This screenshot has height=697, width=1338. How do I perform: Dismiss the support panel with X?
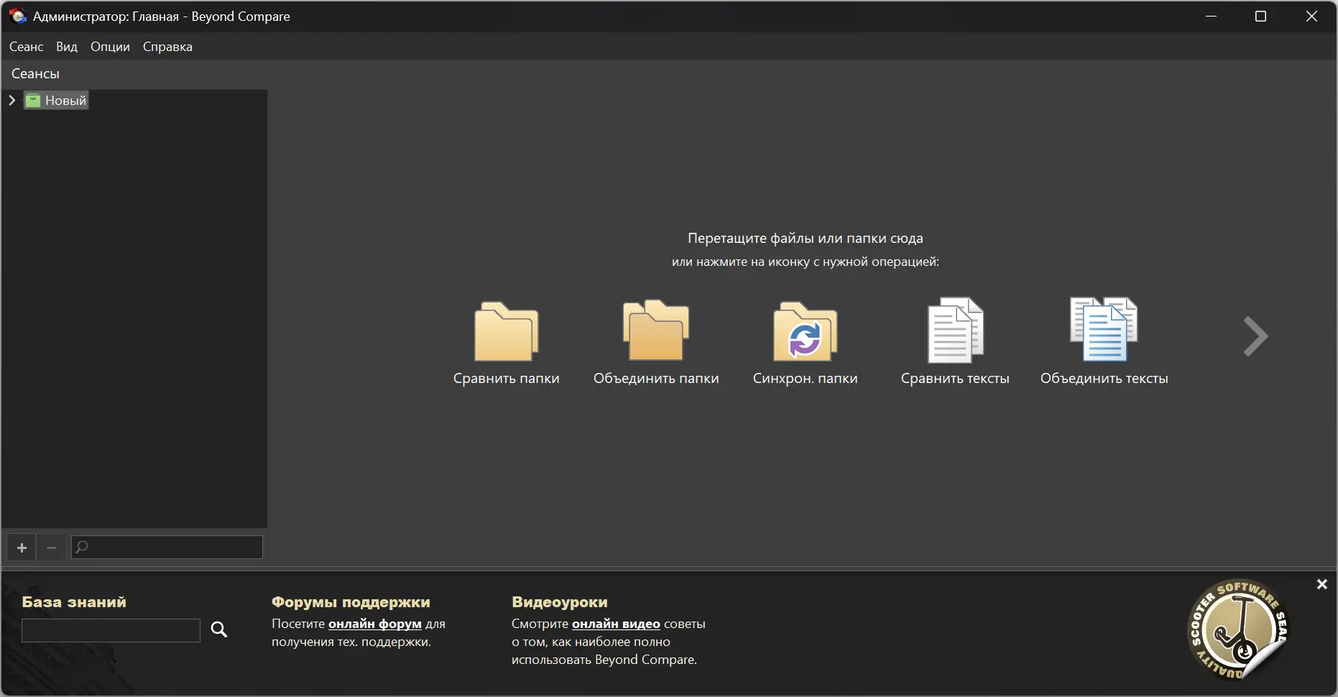point(1321,584)
